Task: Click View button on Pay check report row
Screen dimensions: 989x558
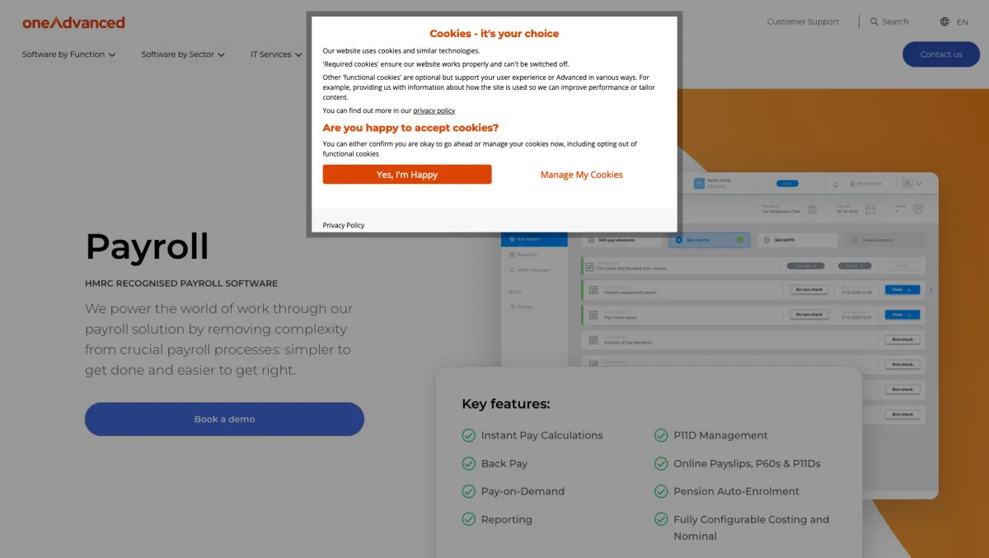Action: pyautogui.click(x=902, y=315)
